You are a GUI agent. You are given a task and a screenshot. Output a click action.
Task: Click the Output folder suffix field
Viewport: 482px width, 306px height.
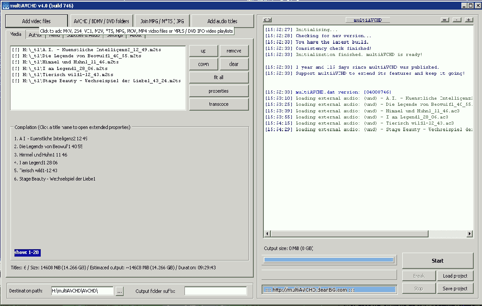215,291
